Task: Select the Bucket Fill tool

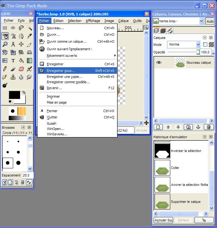Action: (x=21, y=61)
